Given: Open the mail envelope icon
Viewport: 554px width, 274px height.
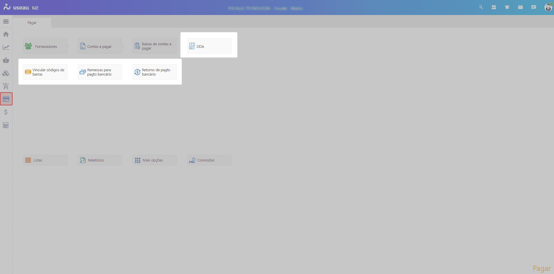Looking at the screenshot, I should point(520,7).
